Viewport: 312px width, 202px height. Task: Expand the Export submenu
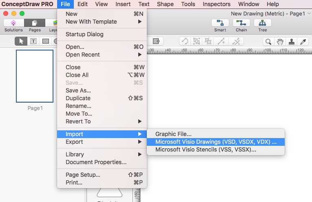[102, 142]
